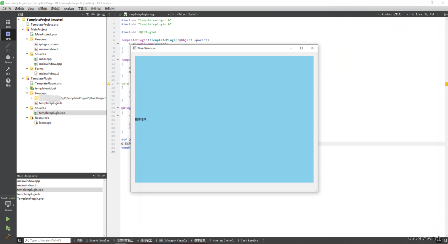Open the 编辑(E) menu

pos(19,9)
